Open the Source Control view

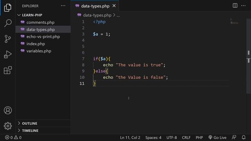[x=8, y=39]
